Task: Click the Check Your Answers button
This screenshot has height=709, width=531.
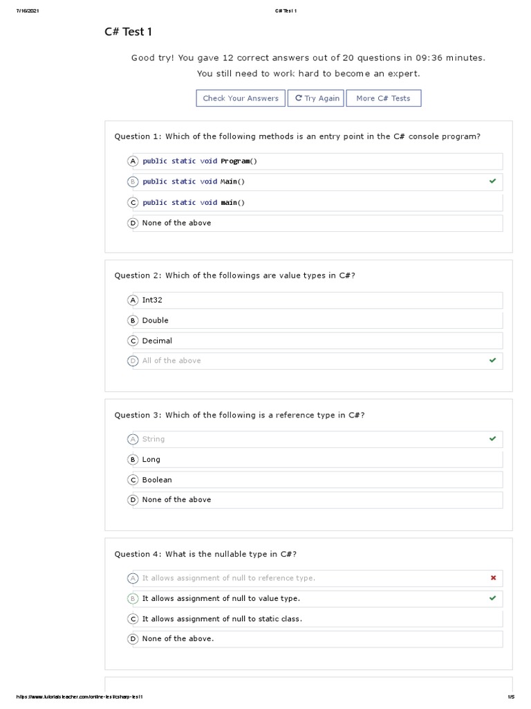Action: [x=241, y=98]
